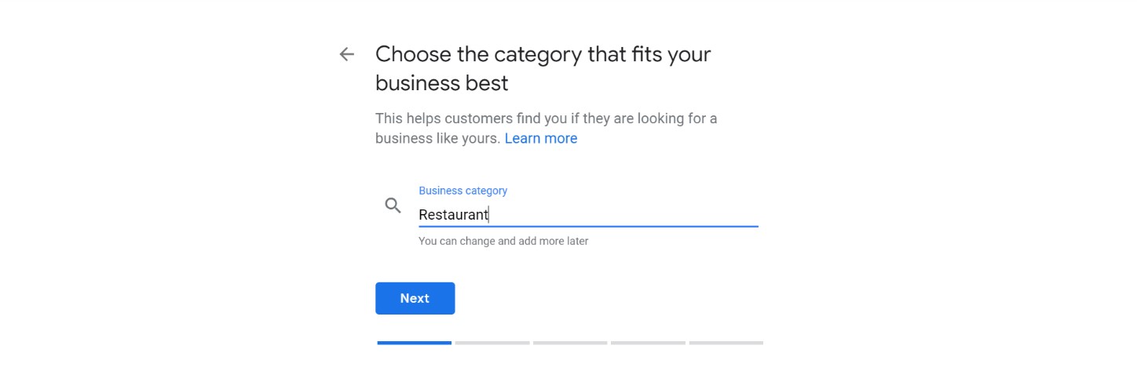Select the last grey progress bar segment

pos(726,343)
